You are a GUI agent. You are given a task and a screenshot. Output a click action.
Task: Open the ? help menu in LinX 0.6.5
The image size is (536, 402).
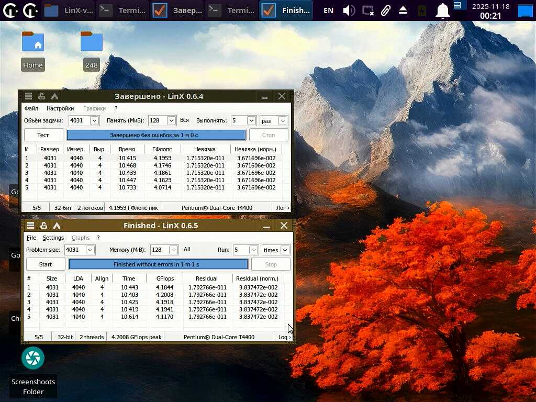click(x=98, y=238)
